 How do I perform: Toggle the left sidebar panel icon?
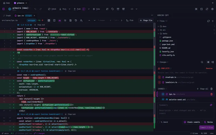(4, 9)
